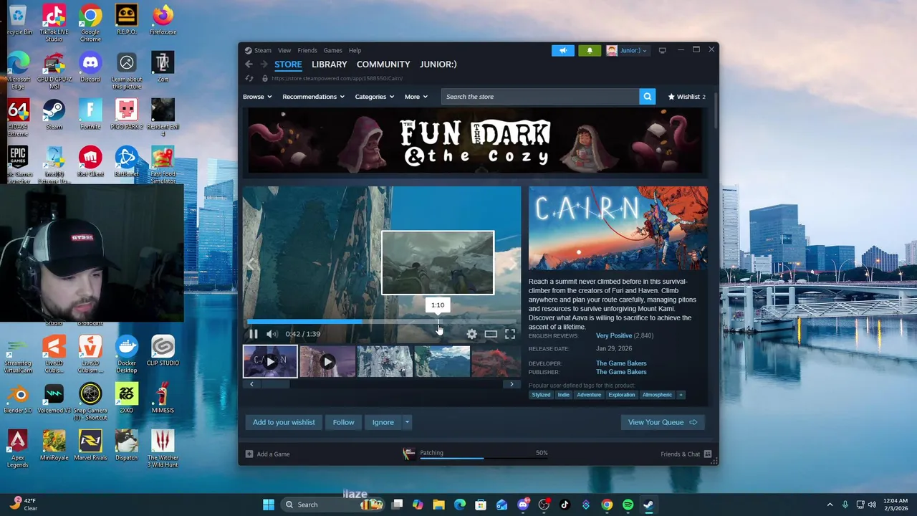917x516 pixels.
Task: Open the Fortnite desktop icon
Action: [x=90, y=115]
